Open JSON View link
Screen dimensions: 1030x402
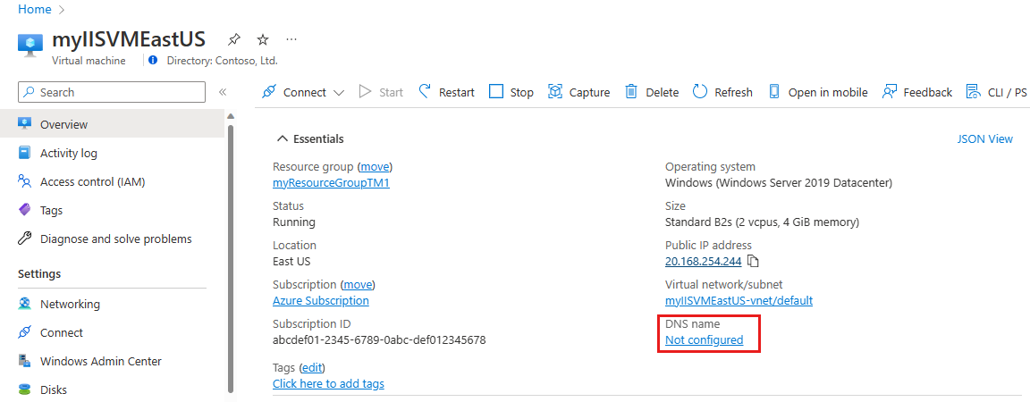(x=984, y=138)
